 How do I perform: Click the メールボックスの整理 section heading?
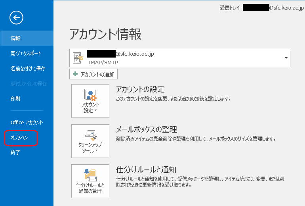coord(146,129)
